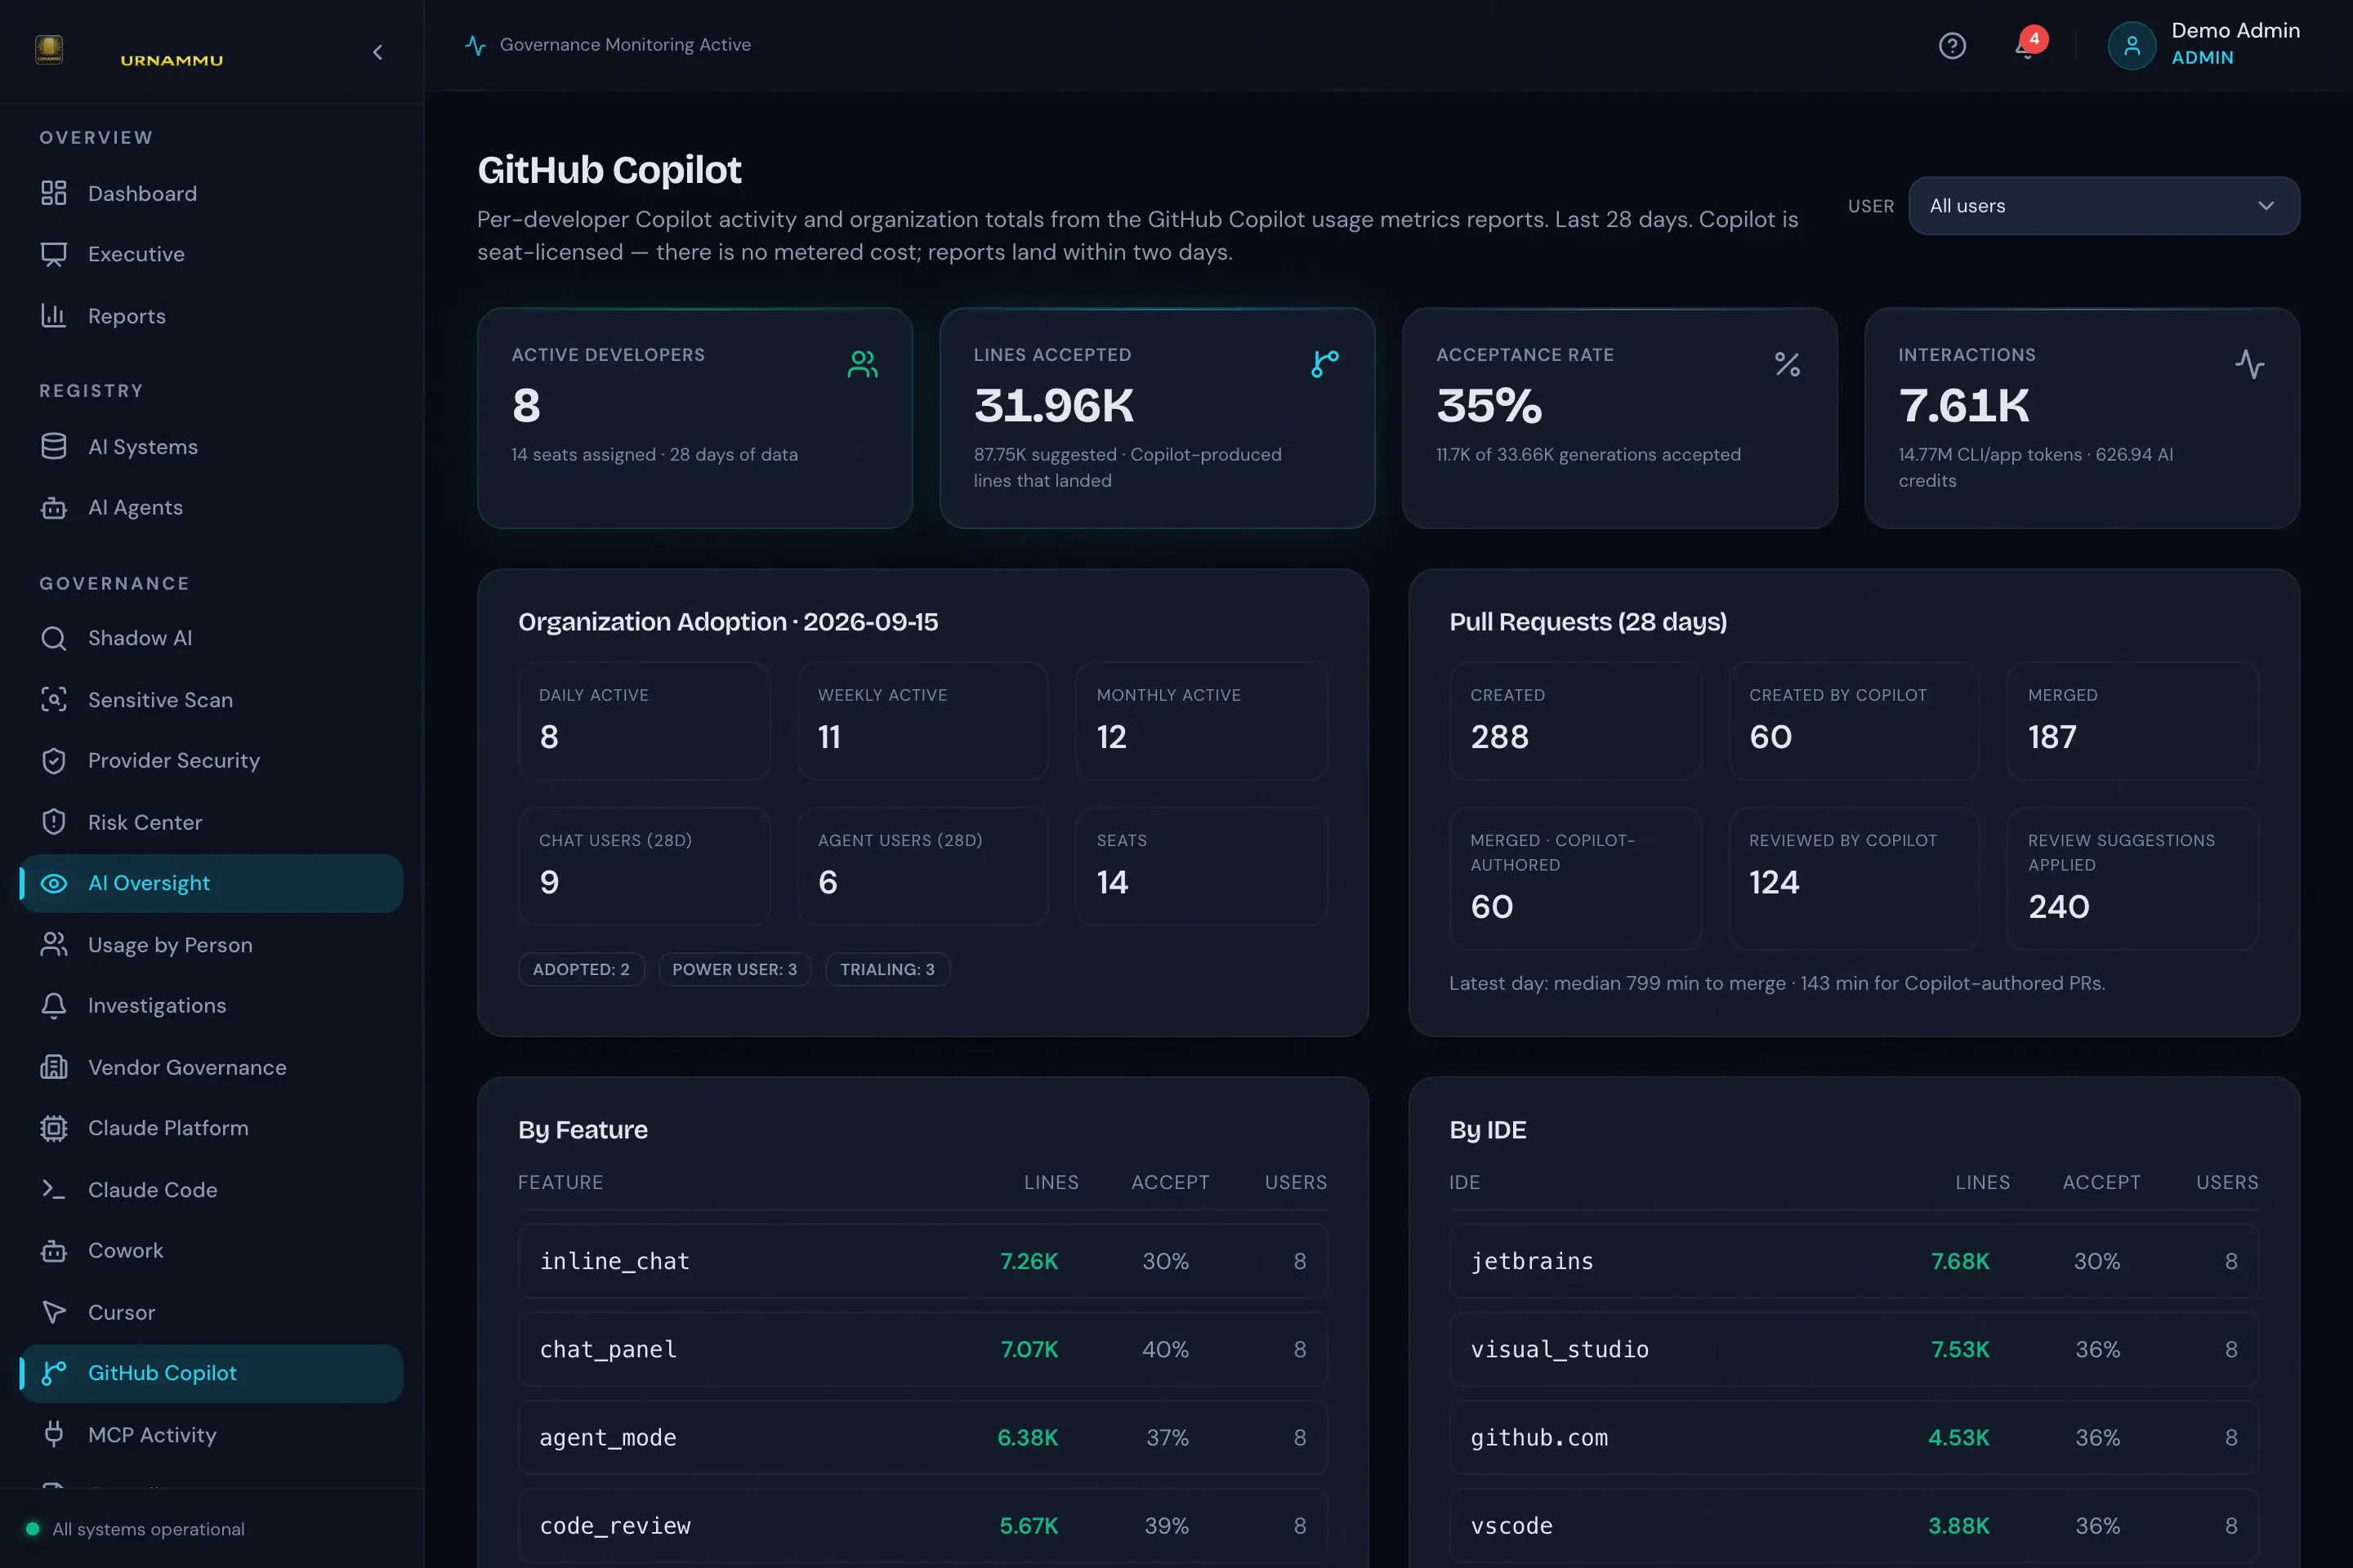Navigate to Cowork
The width and height of the screenshot is (2353, 1568).
click(x=211, y=1251)
